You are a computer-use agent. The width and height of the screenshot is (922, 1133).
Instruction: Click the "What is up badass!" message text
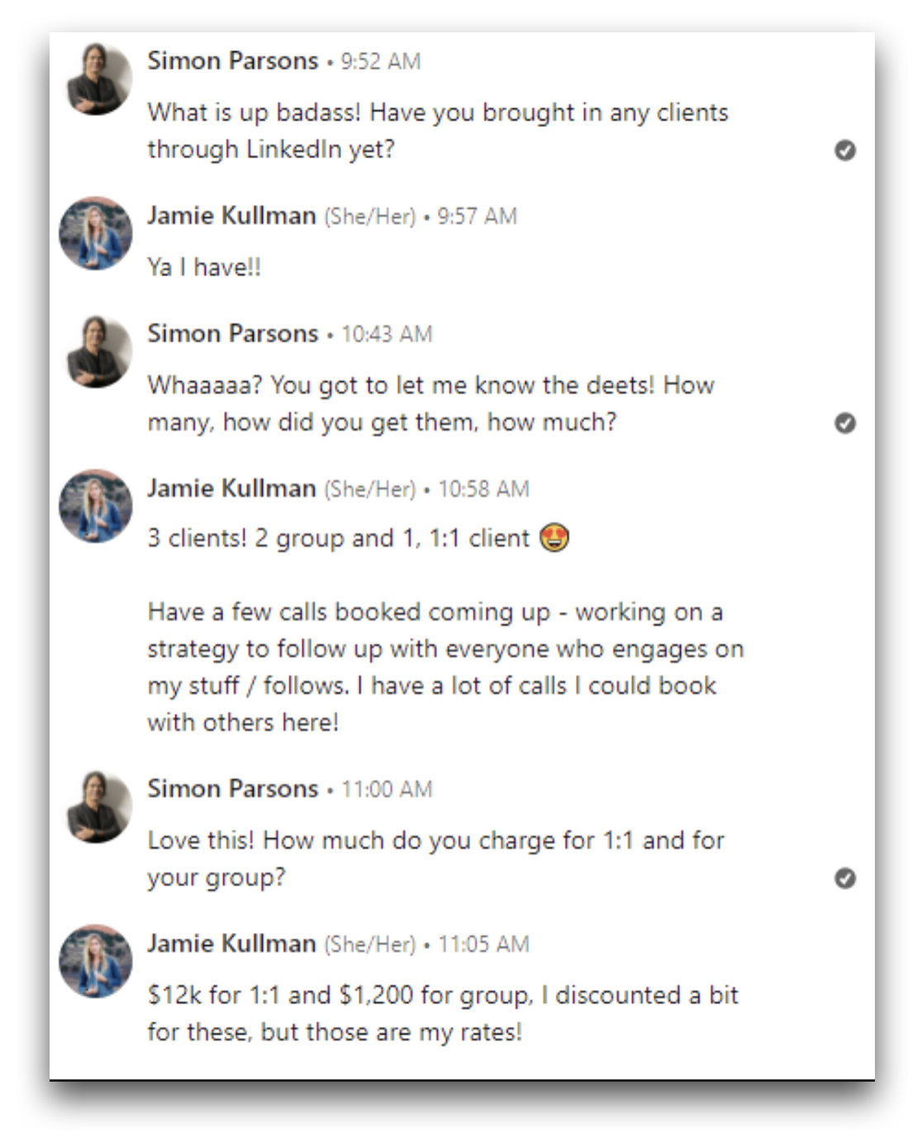[x=437, y=131]
